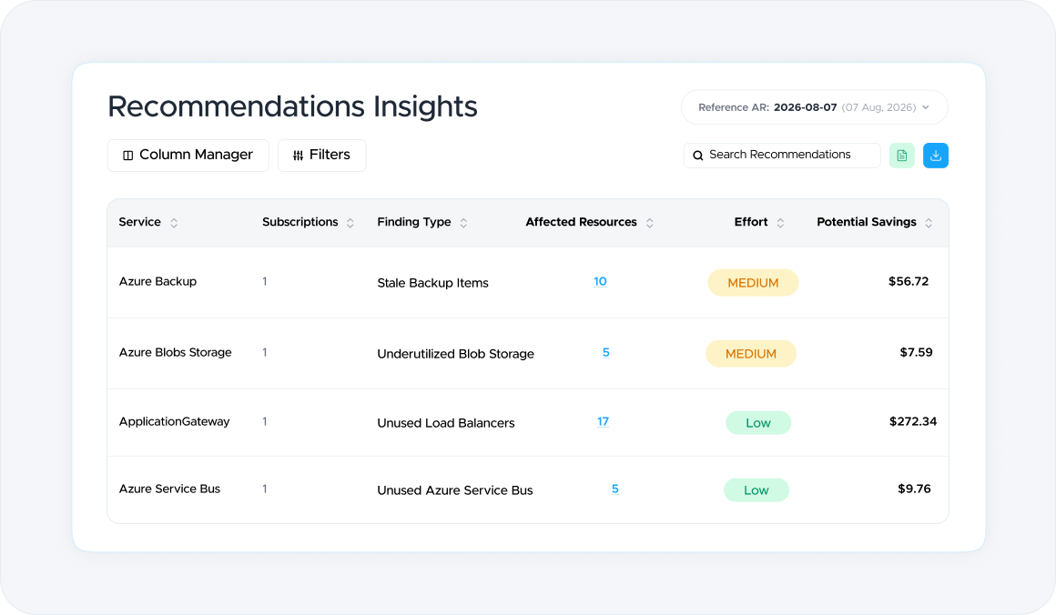Click the Unused Azure Service Bus finding
This screenshot has height=615, width=1056.
454,489
